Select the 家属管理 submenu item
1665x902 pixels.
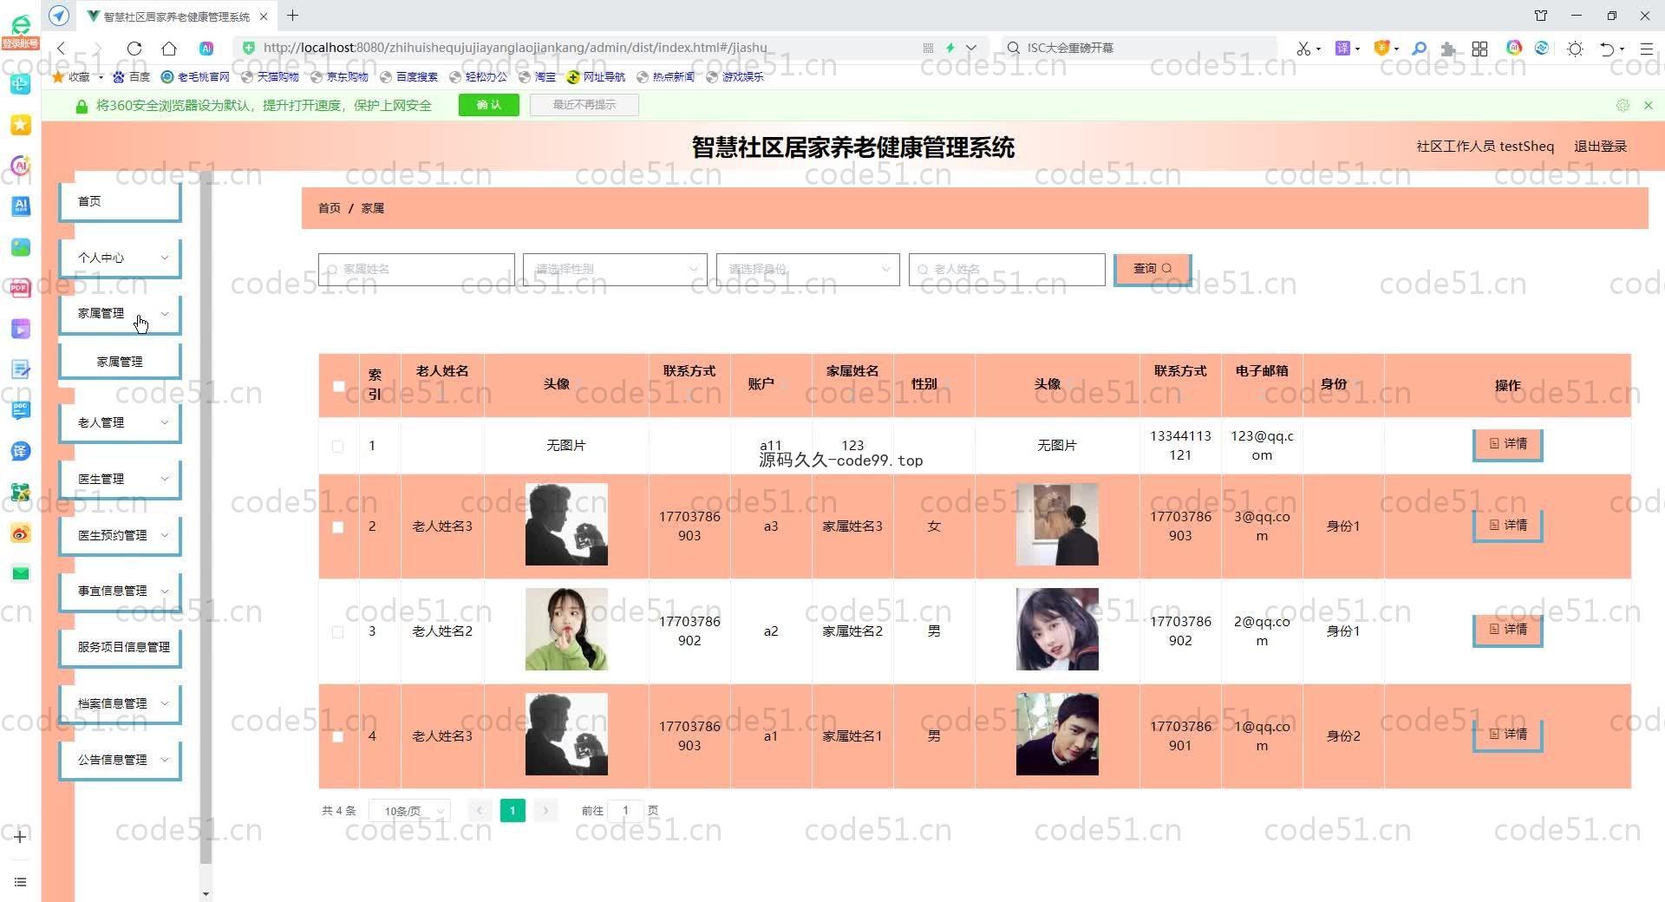tap(120, 362)
